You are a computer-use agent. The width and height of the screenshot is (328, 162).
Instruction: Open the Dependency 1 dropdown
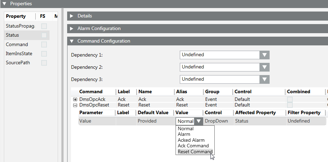(x=264, y=55)
